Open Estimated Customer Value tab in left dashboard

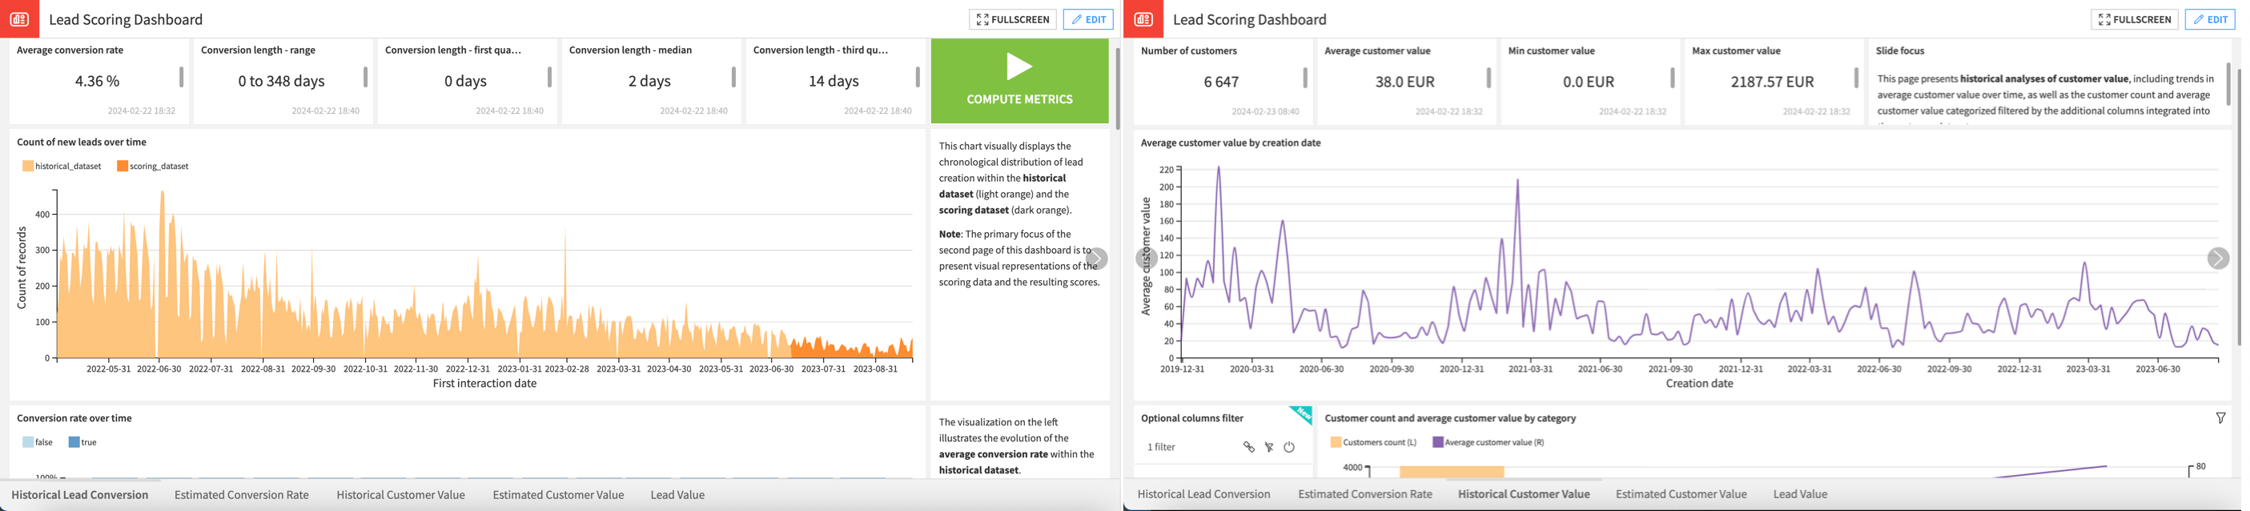[558, 494]
